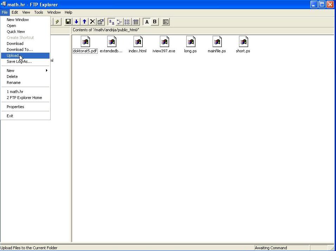
Task: Open properties via the toolbar properties icon
Action: tap(101, 22)
